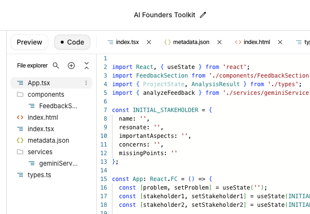Click setProblem on line 16
The width and height of the screenshot is (310, 214).
pyautogui.click(x=191, y=188)
